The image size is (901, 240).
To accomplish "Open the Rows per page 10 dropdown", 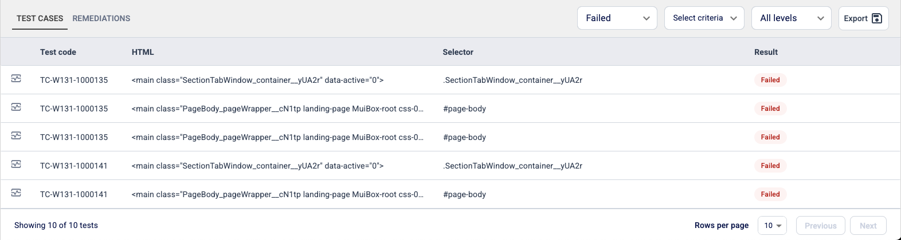I will click(772, 226).
